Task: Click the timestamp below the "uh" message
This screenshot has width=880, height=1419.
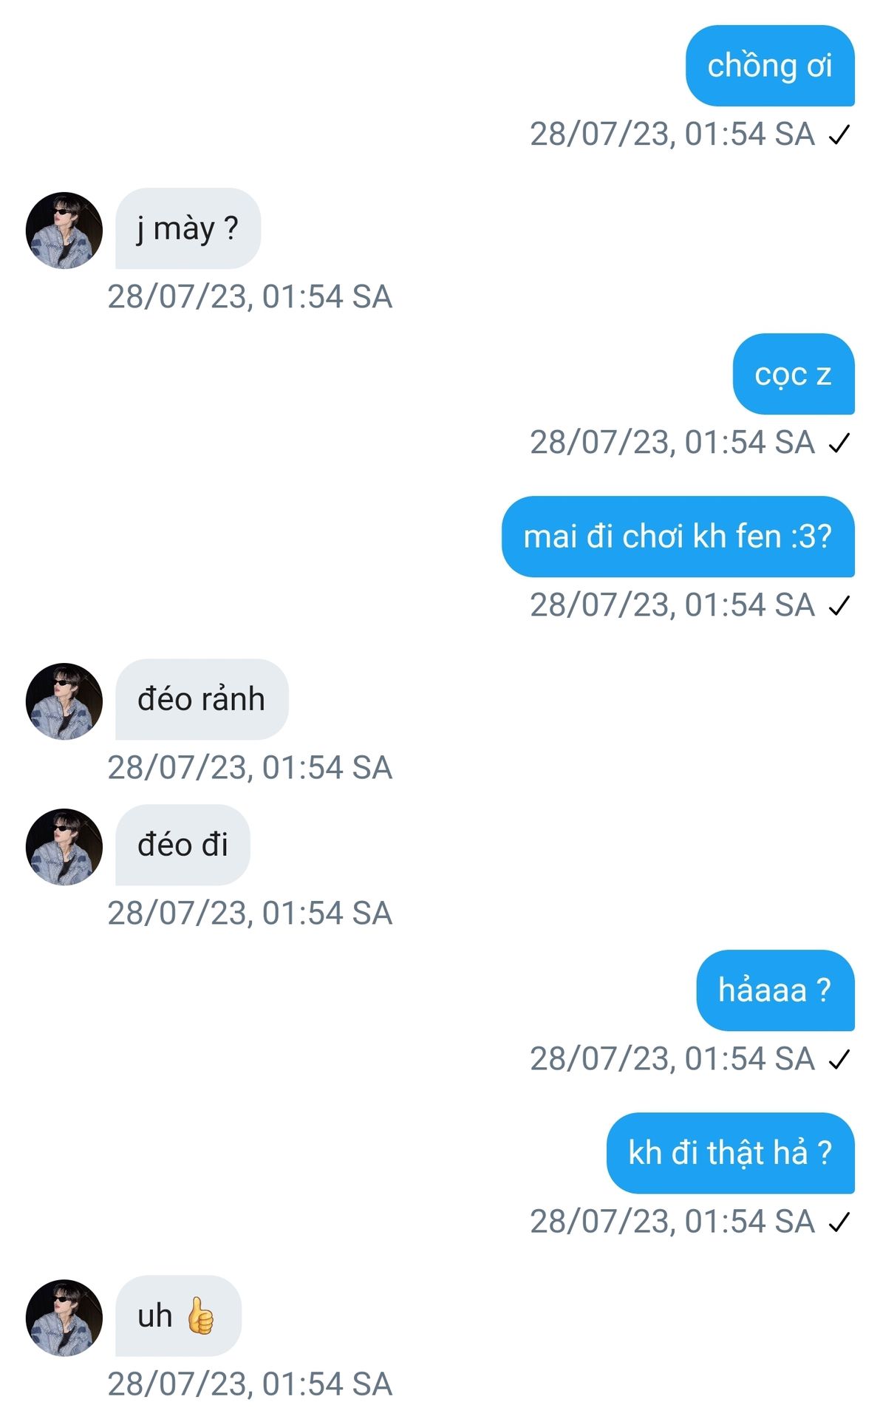Action: [250, 1384]
